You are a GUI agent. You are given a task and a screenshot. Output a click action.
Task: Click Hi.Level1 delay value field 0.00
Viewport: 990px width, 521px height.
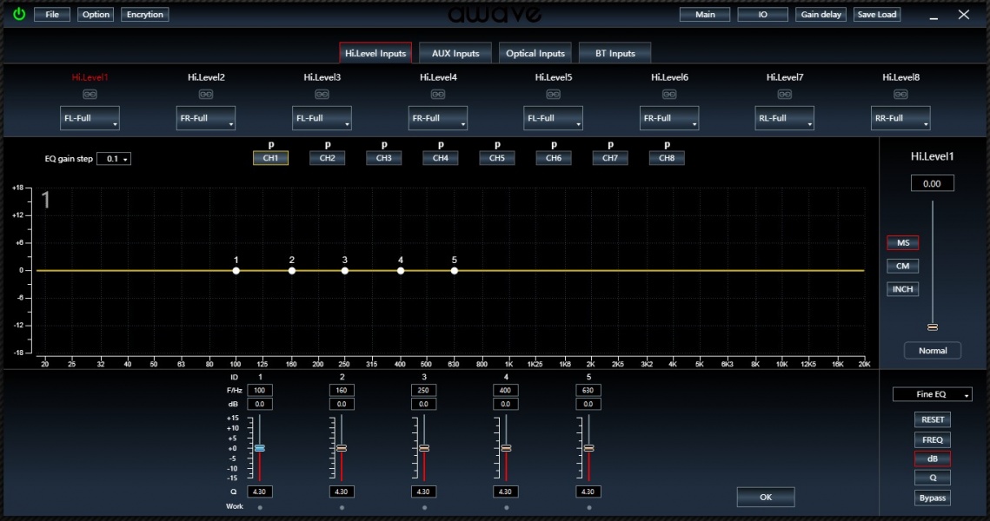pos(932,183)
